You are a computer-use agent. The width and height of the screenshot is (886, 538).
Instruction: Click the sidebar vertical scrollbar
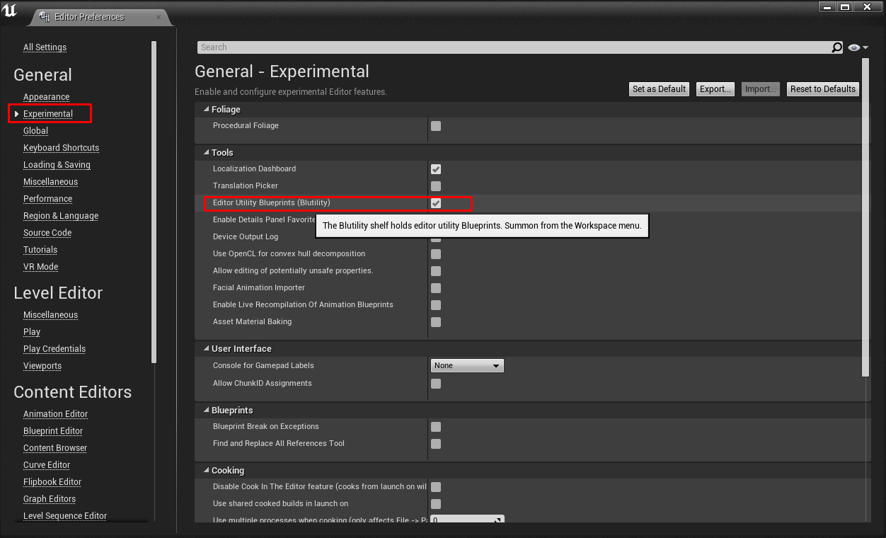[154, 202]
